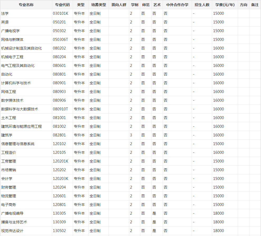Click the 面向人群 column header
This screenshot has height=236, width=261.
point(119,5)
